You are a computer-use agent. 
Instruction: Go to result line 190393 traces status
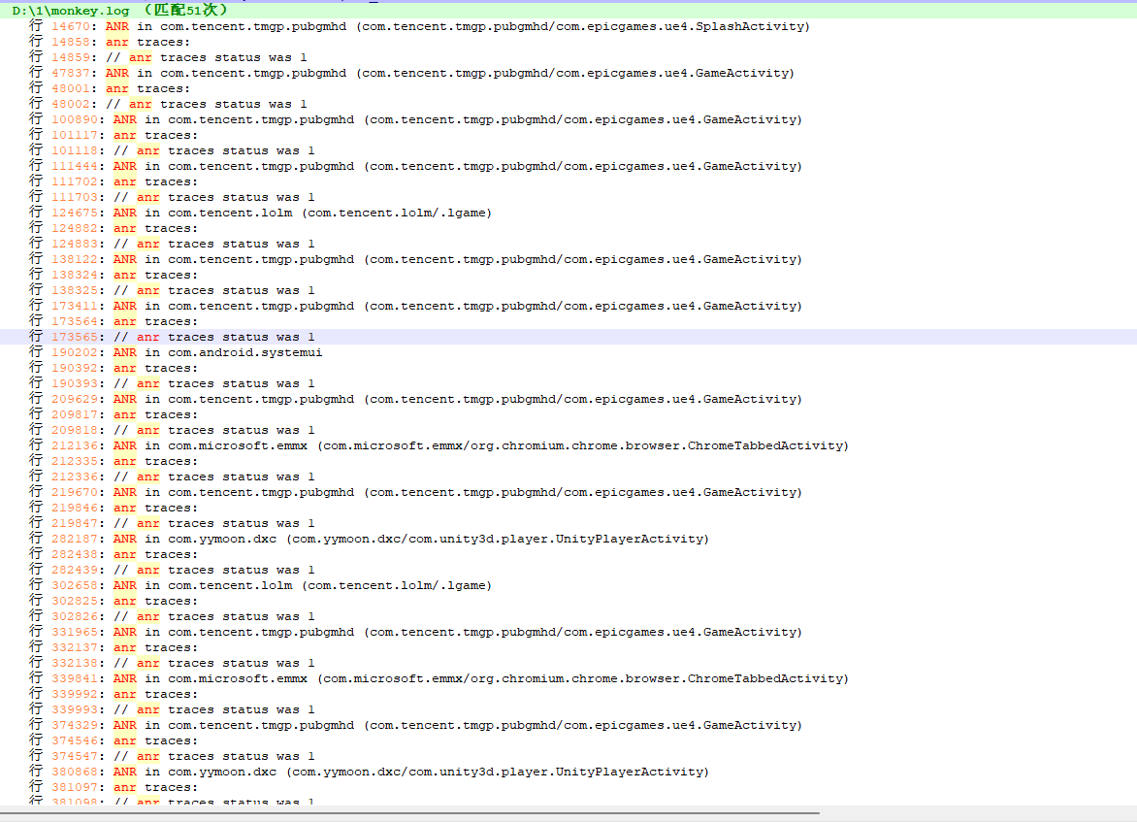click(x=568, y=383)
